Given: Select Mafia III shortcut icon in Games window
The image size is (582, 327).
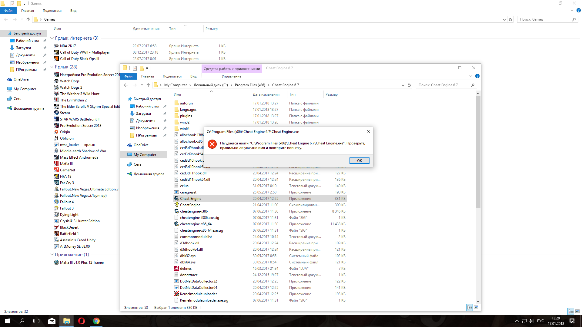Looking at the screenshot, I should 56,164.
